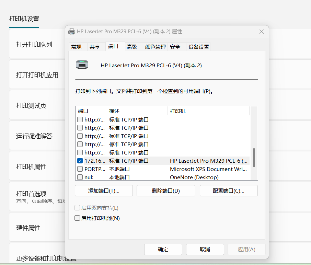Switch to the 常规 (General) tab
311x265 pixels.
click(76, 47)
